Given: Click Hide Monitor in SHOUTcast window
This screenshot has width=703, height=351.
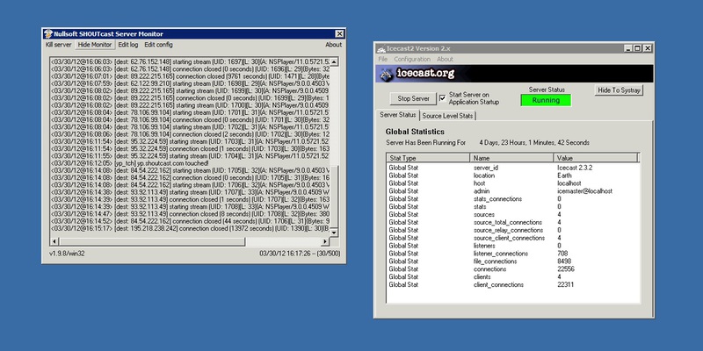Looking at the screenshot, I should [x=95, y=45].
